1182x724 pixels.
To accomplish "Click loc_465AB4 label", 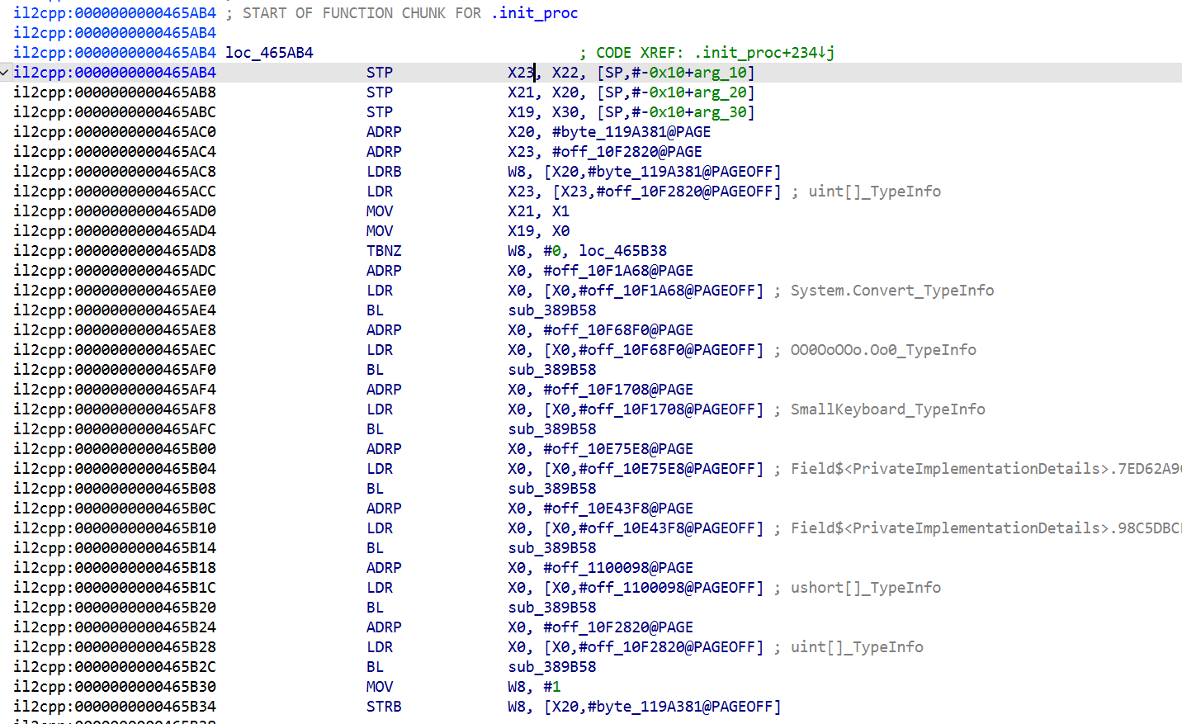I will tap(269, 53).
